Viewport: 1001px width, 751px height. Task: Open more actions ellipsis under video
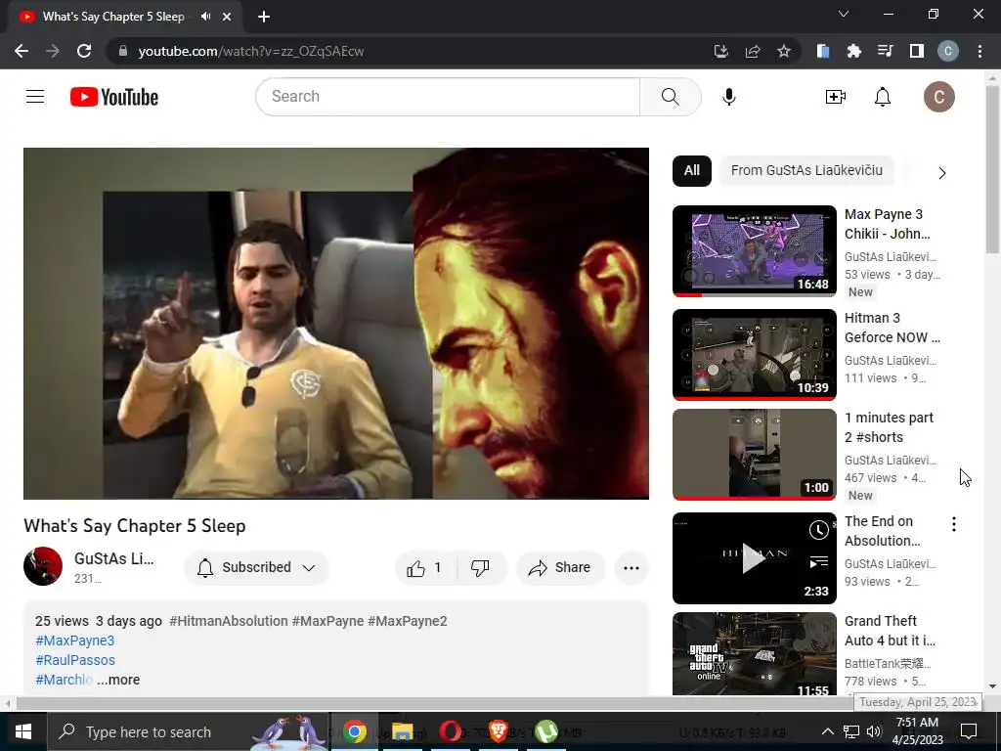point(631,568)
